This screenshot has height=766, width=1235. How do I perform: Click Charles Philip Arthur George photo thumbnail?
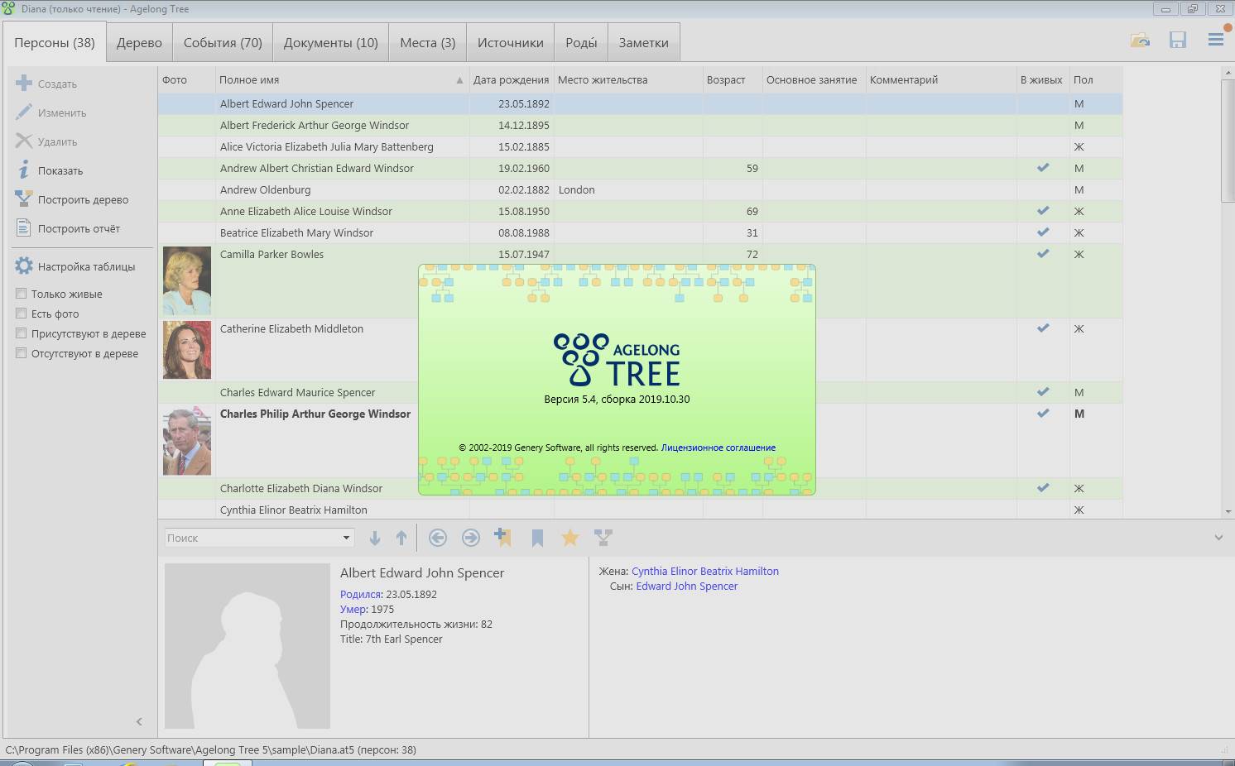(x=187, y=440)
